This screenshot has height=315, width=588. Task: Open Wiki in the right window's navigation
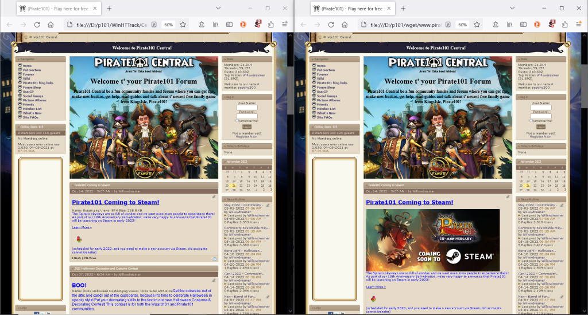click(x=320, y=78)
